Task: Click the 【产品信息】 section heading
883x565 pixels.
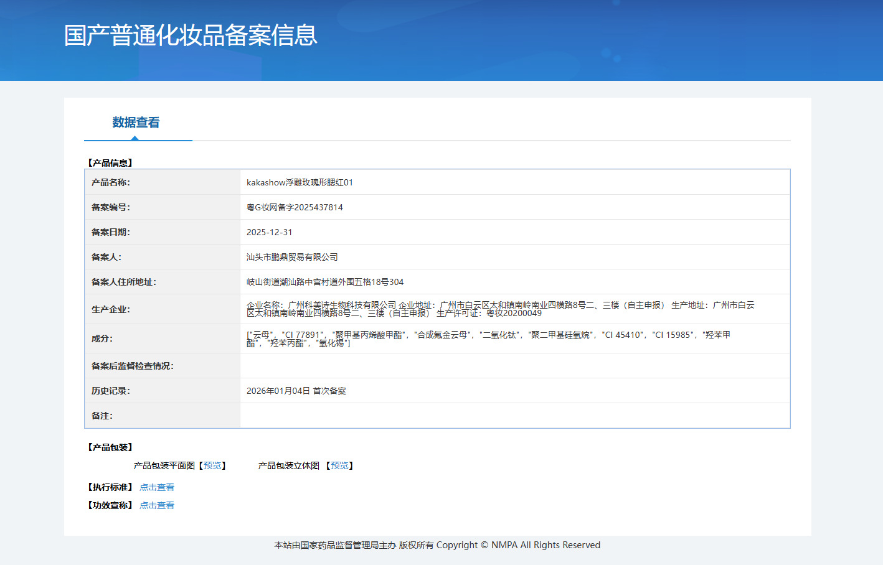Action: point(110,163)
